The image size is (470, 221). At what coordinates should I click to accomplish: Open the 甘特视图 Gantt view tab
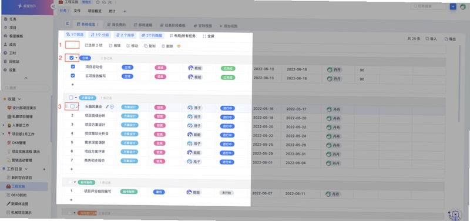click(x=203, y=26)
